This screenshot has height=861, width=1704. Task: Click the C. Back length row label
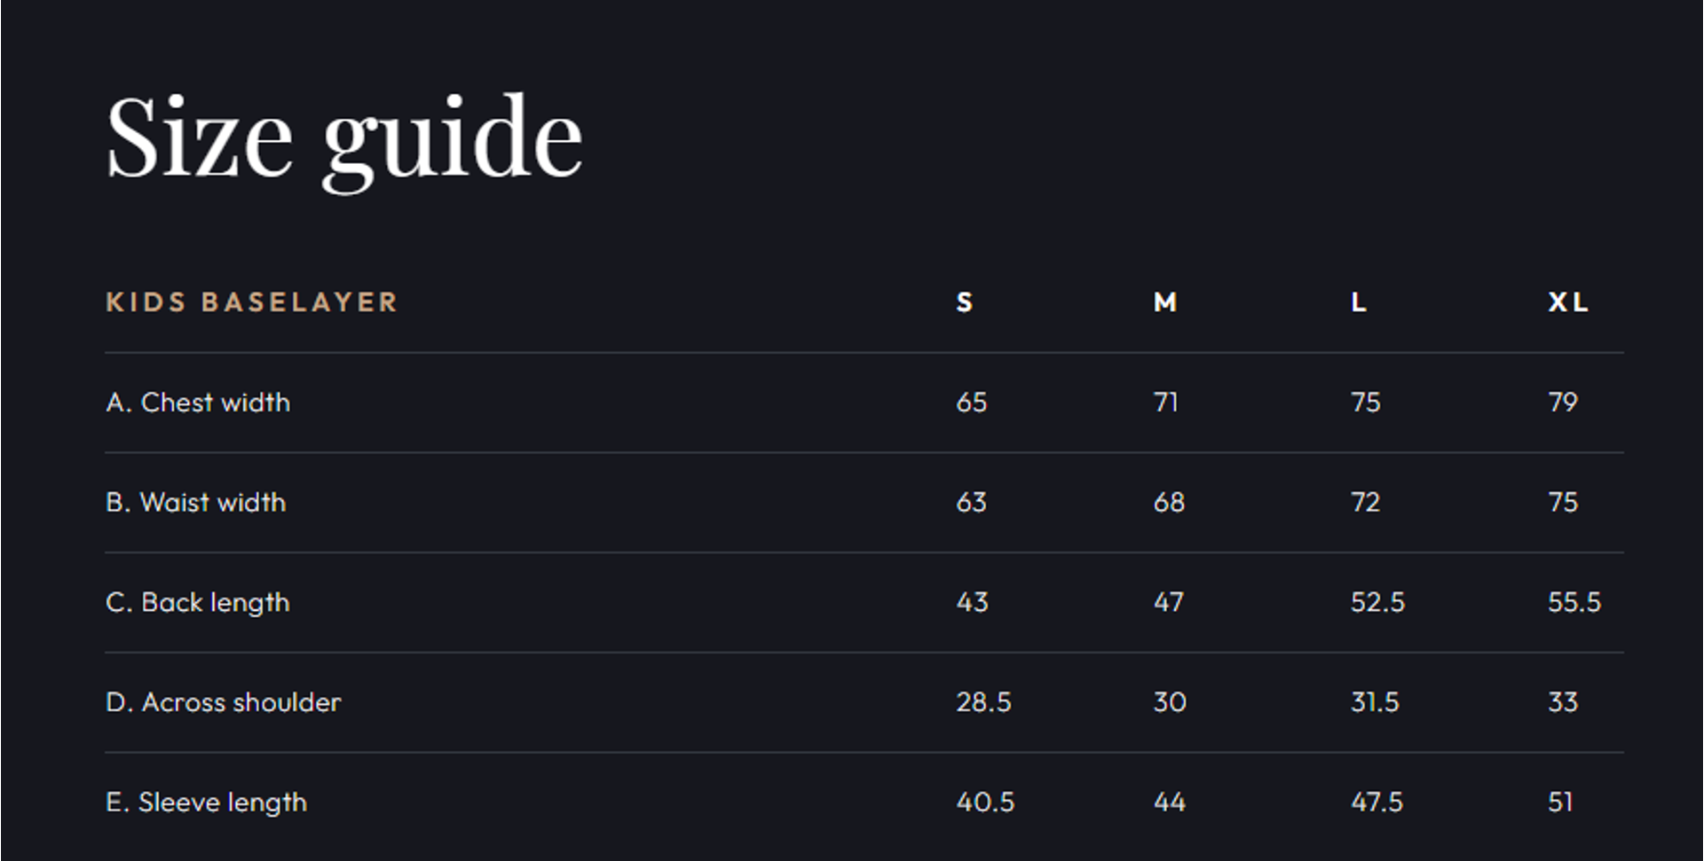pyautogui.click(x=198, y=603)
